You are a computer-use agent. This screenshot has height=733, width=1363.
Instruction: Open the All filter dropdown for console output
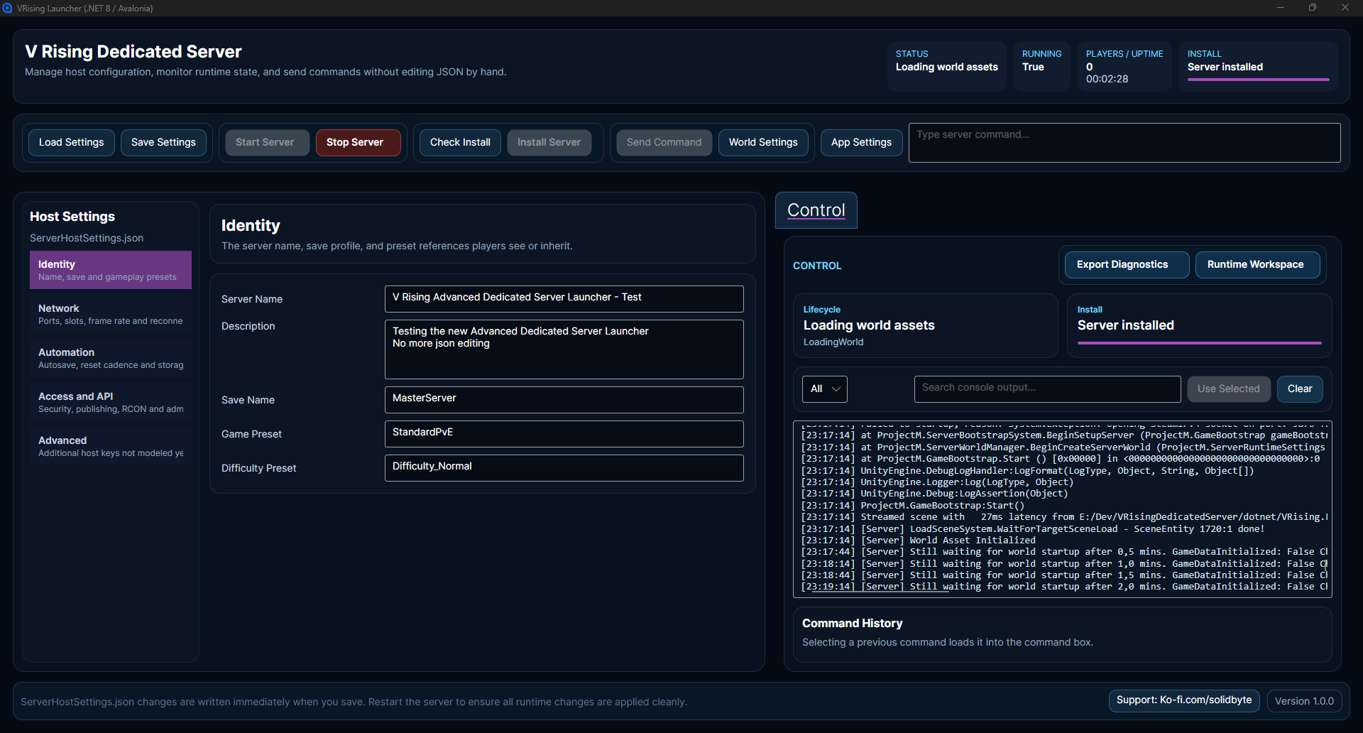(x=824, y=389)
